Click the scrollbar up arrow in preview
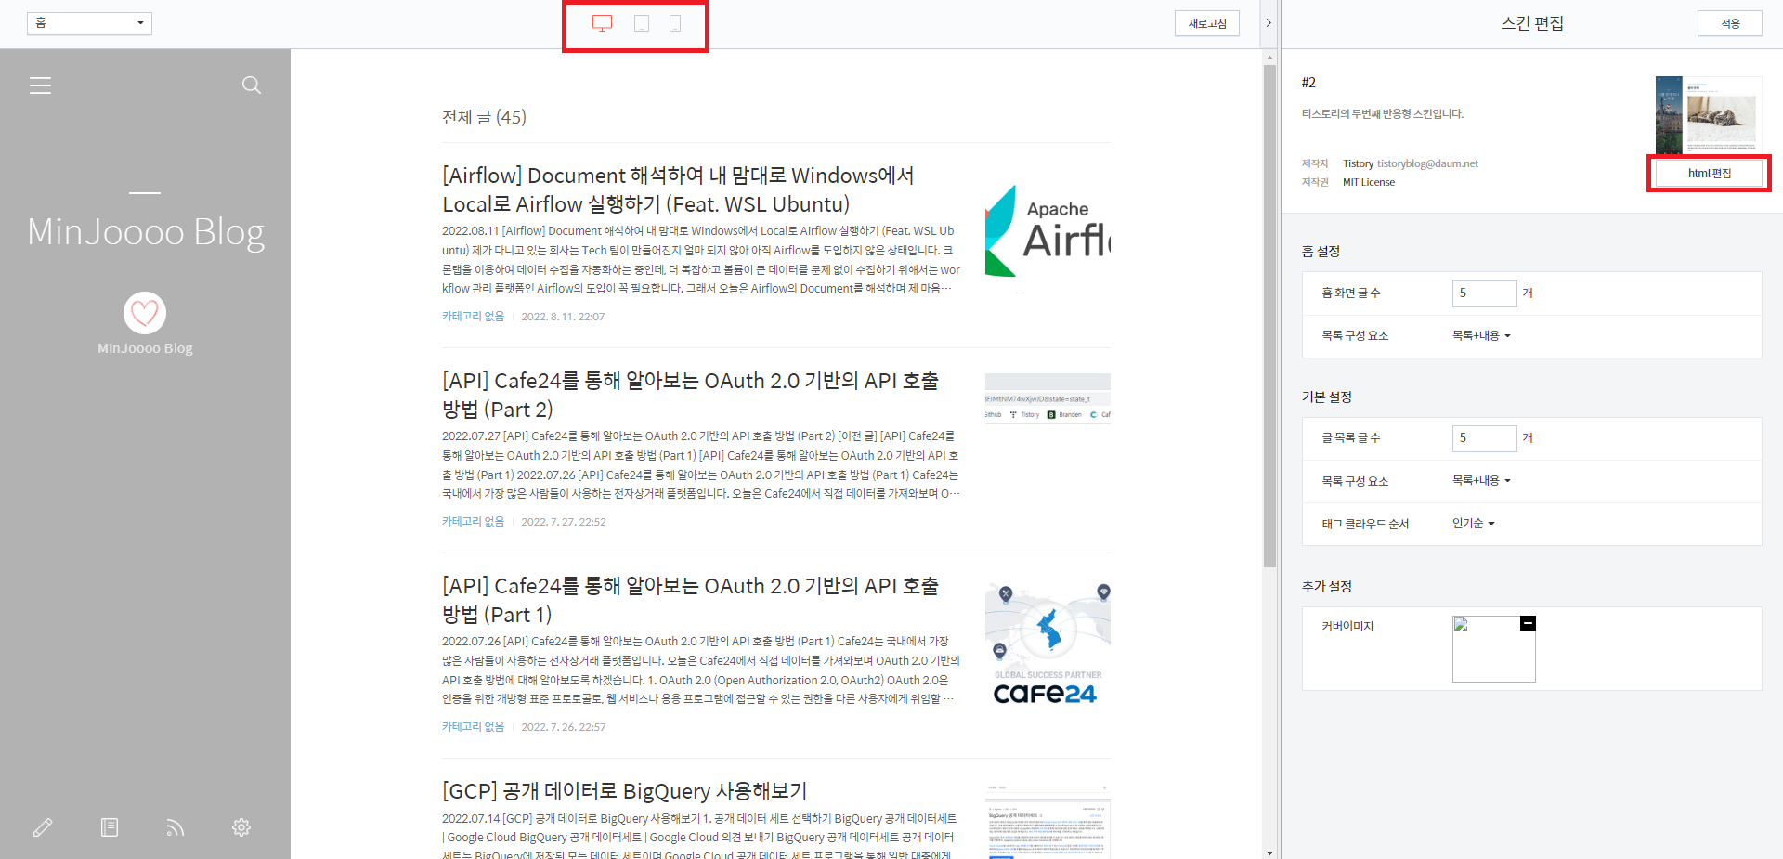The width and height of the screenshot is (1783, 859). (x=1269, y=58)
